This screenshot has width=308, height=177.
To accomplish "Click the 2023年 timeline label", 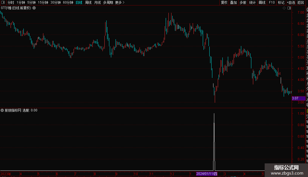I will pyautogui.click(x=6, y=174).
